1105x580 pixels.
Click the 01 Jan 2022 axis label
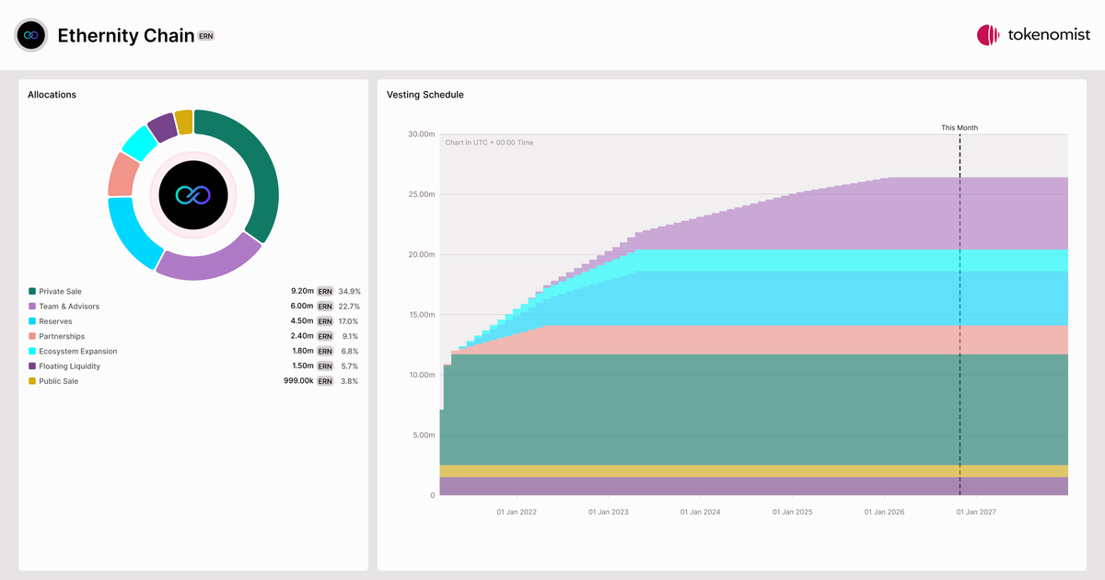click(x=517, y=512)
